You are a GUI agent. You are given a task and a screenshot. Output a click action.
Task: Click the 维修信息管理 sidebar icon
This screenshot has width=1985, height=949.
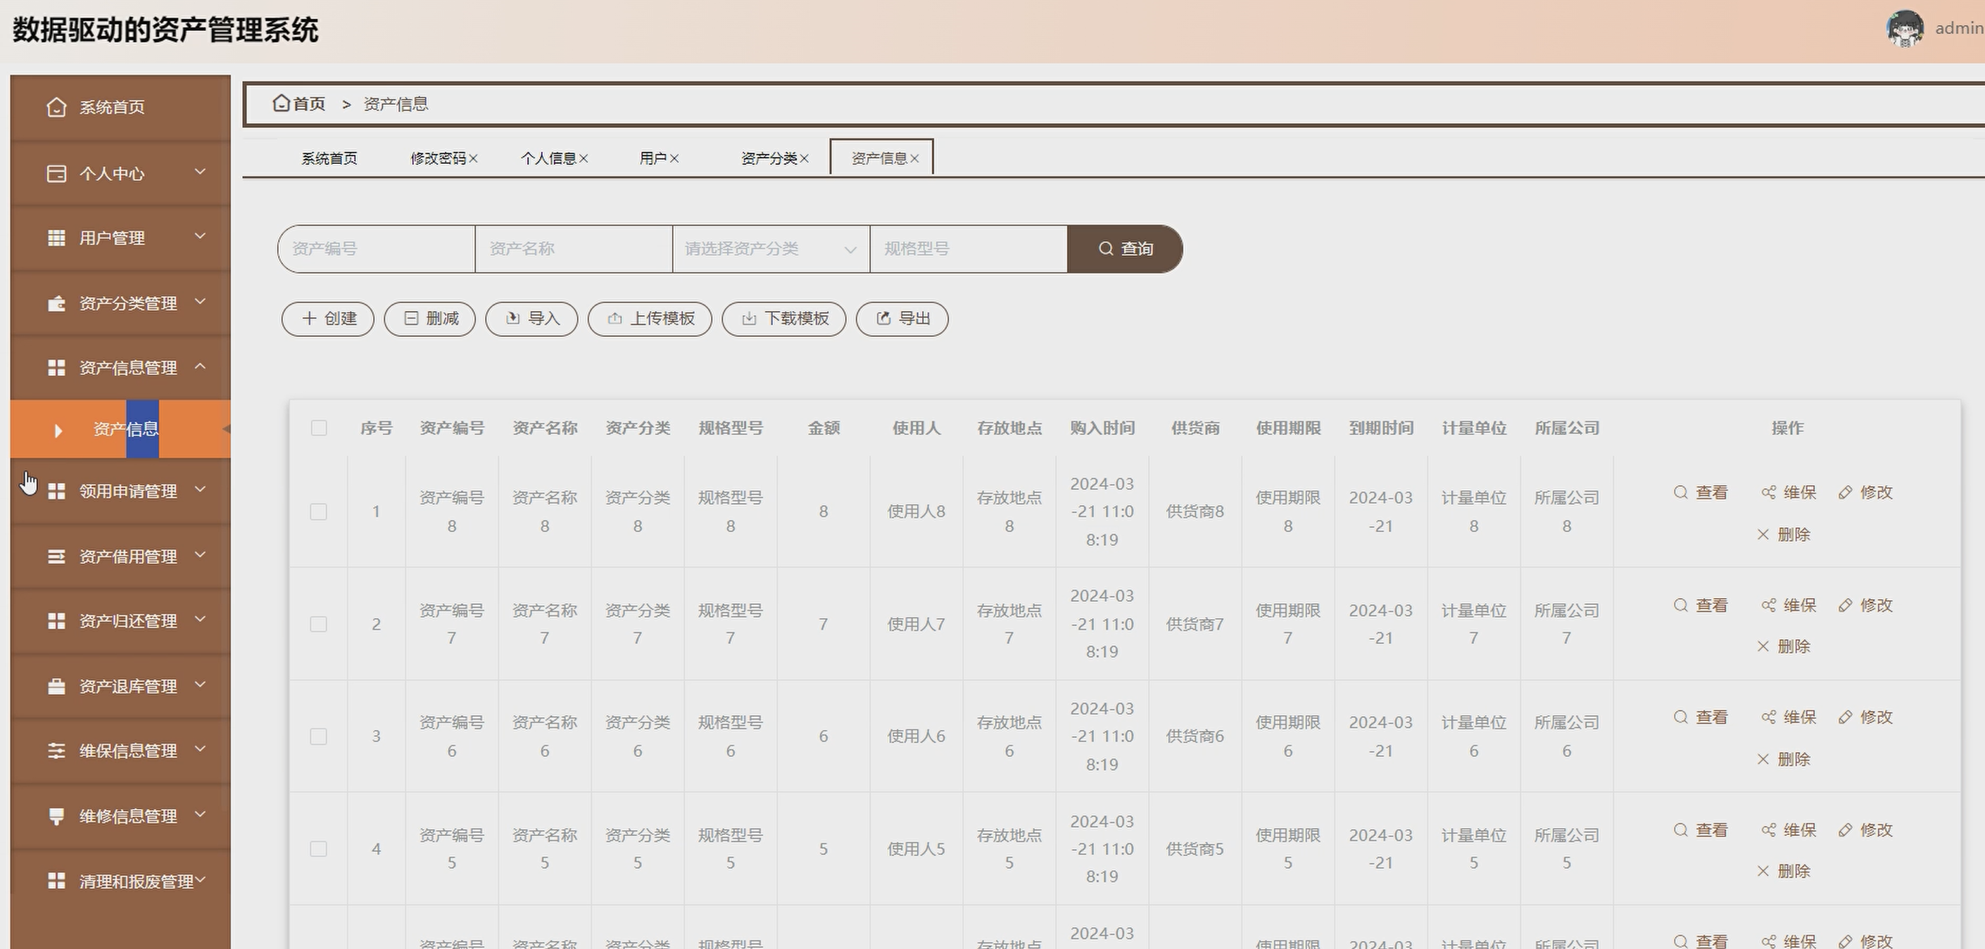[56, 817]
